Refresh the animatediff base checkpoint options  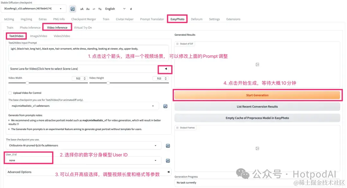tap(165, 106)
